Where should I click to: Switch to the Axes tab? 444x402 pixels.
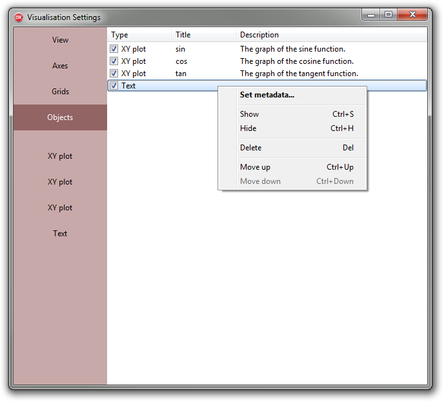(x=60, y=66)
